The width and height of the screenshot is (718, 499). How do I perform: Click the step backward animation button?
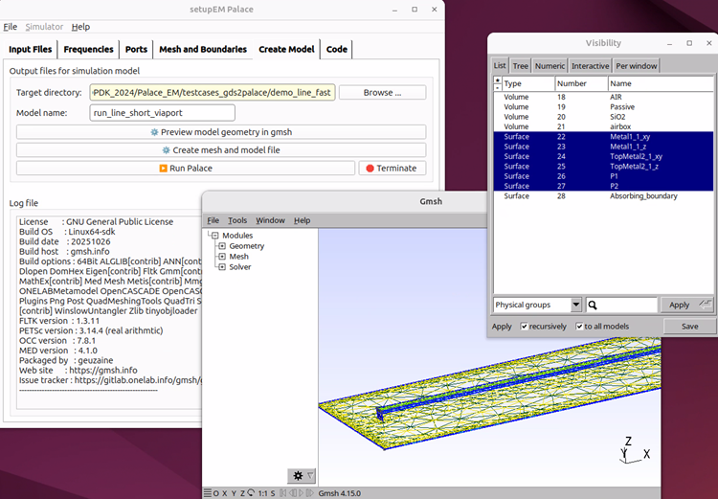coord(292,493)
